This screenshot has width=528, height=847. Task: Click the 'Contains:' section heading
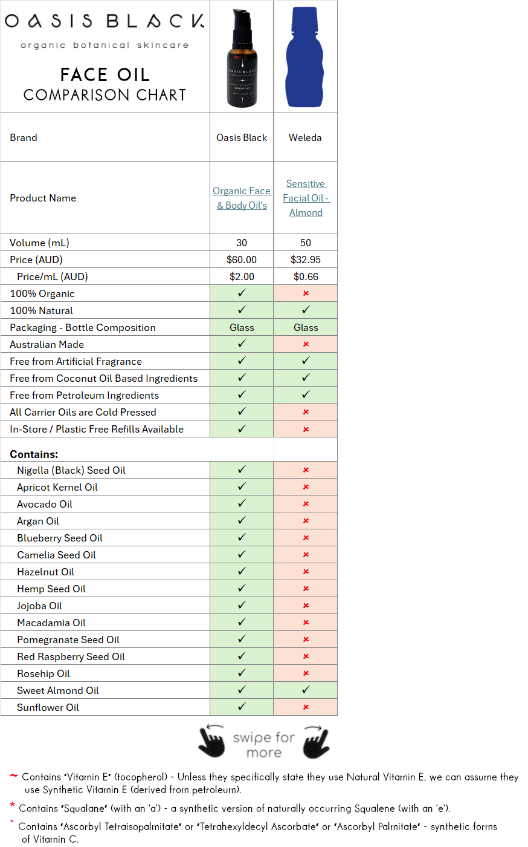pos(34,454)
